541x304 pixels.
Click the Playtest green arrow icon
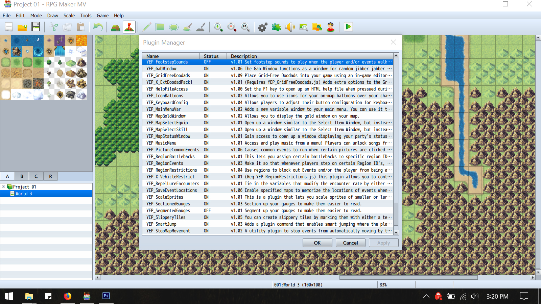tap(348, 27)
